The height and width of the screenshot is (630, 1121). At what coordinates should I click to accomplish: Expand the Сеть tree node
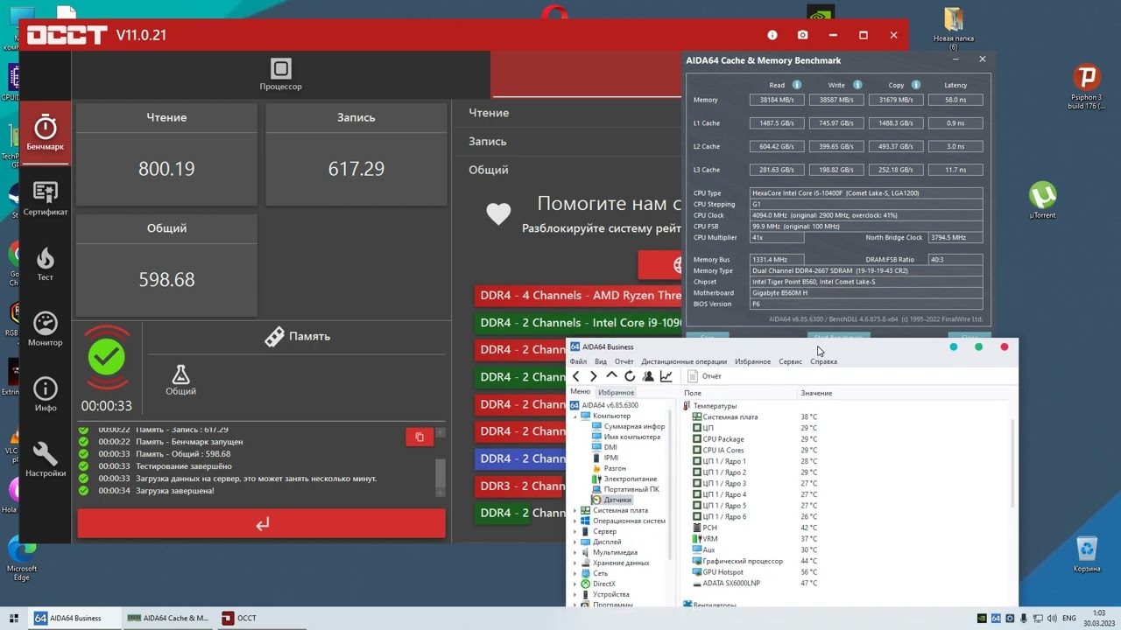575,573
